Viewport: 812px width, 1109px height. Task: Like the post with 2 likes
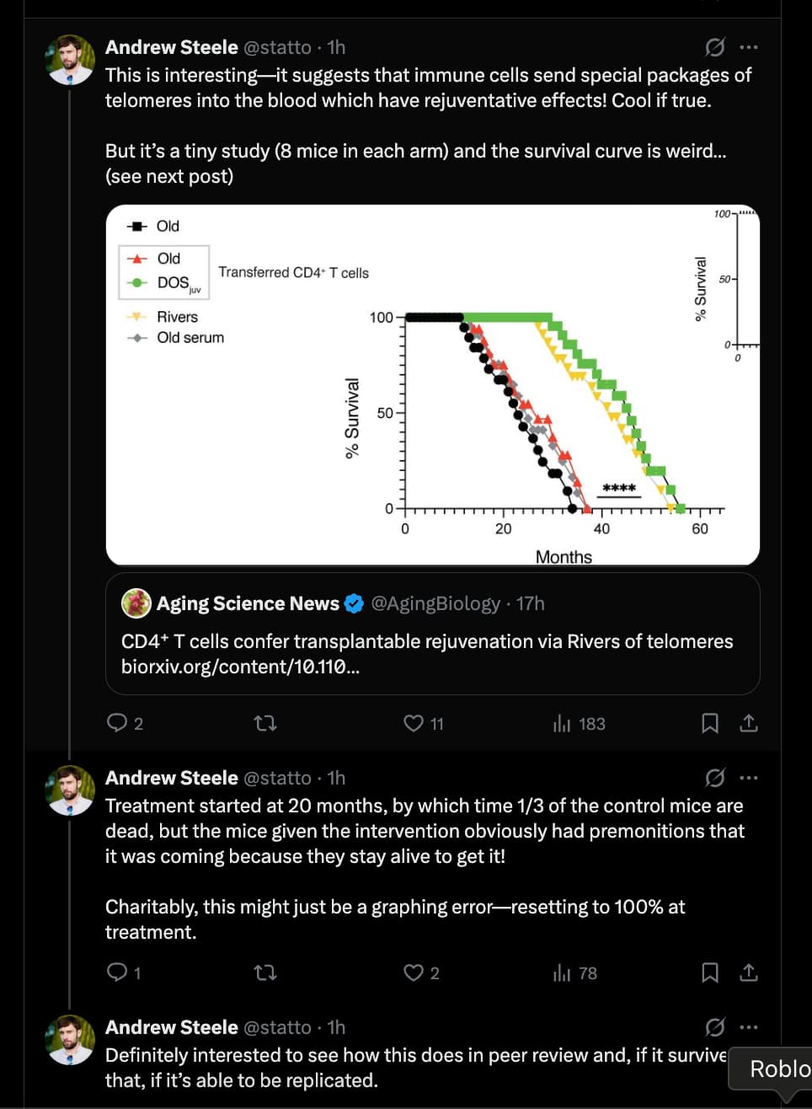click(x=414, y=972)
